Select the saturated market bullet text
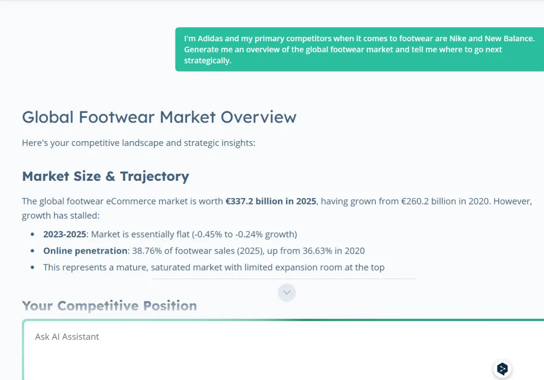The height and width of the screenshot is (380, 544). pos(214,267)
